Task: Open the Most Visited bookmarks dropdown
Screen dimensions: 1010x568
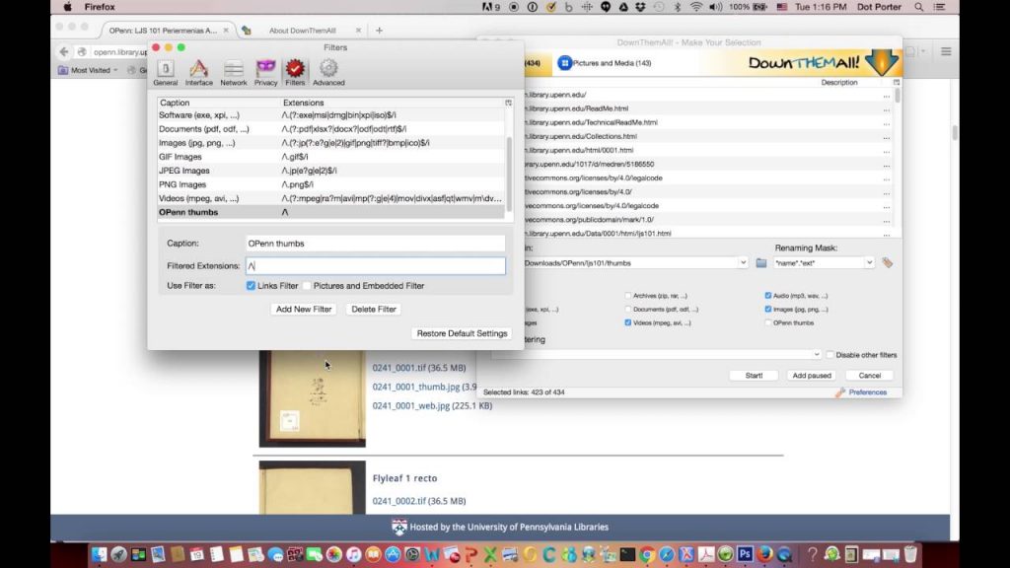Action: (x=88, y=70)
